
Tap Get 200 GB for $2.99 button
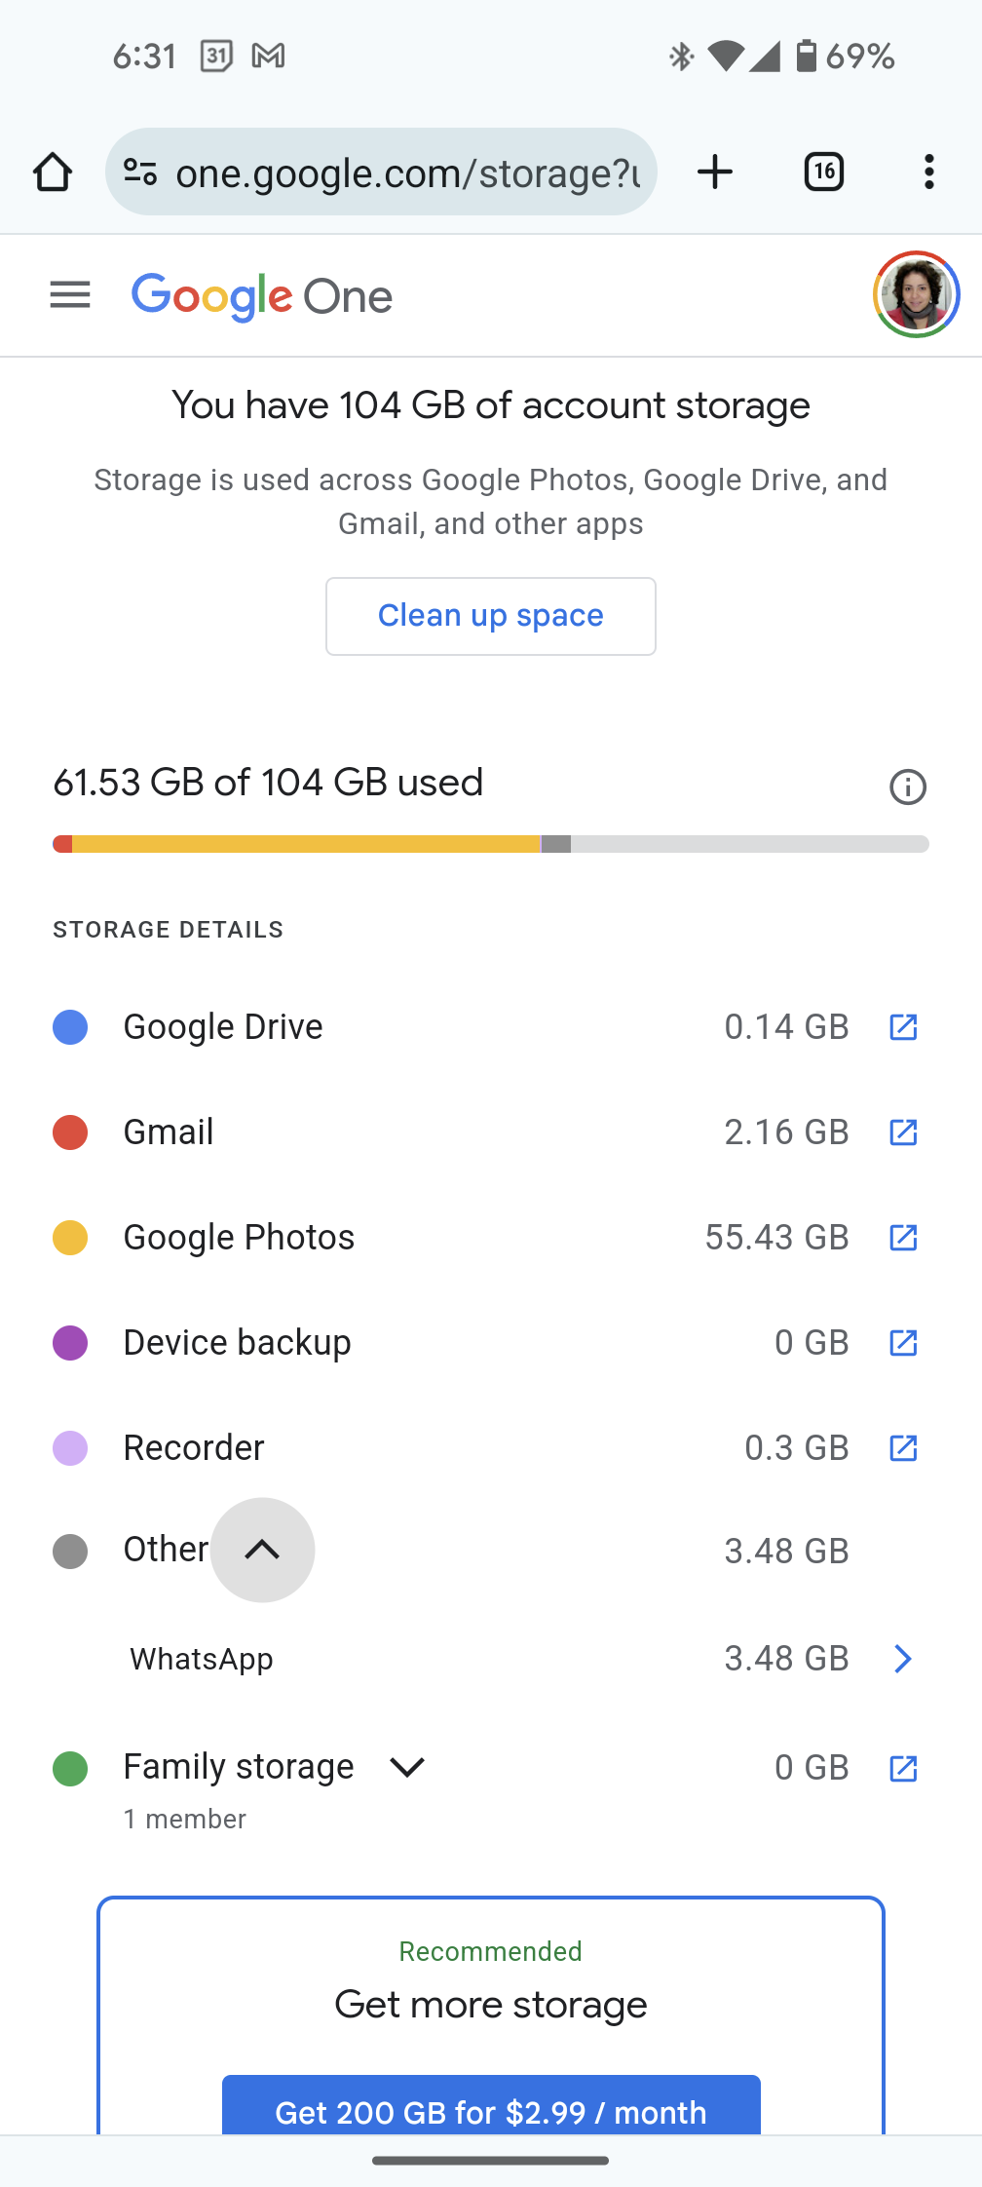[x=491, y=2110]
